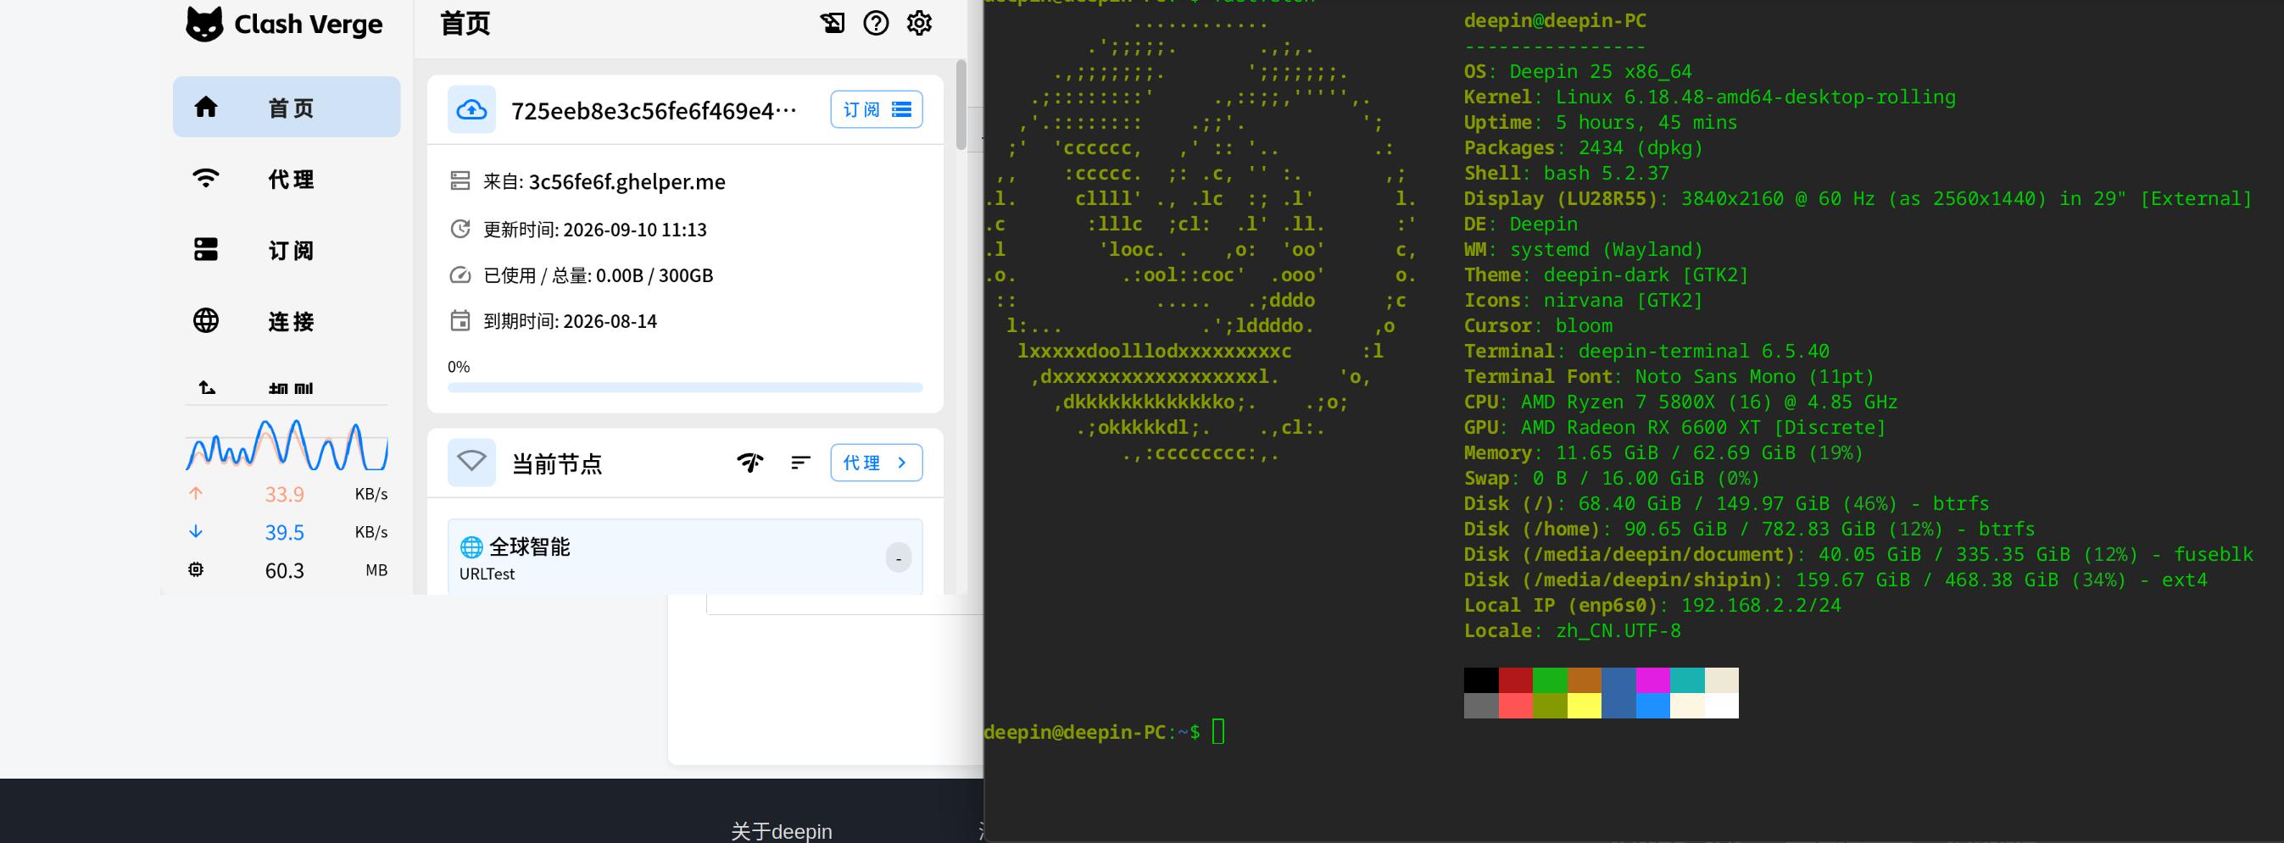The image size is (2284, 843).
Task: Click the refresh icon beside 更新时间
Action: [x=460, y=229]
